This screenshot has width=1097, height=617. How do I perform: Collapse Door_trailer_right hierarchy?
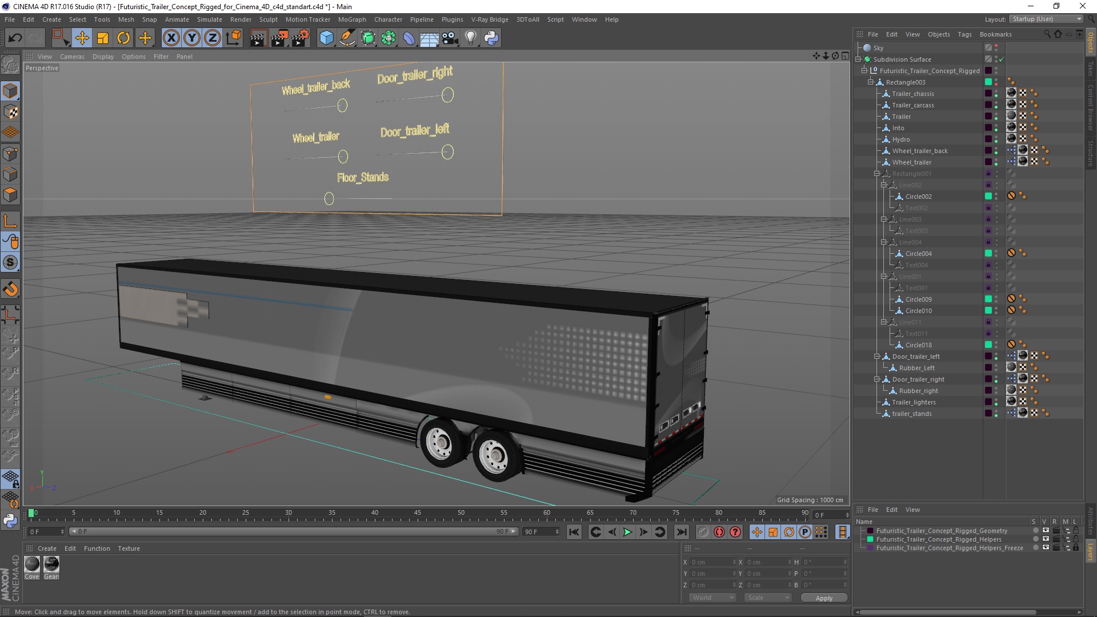[877, 379]
